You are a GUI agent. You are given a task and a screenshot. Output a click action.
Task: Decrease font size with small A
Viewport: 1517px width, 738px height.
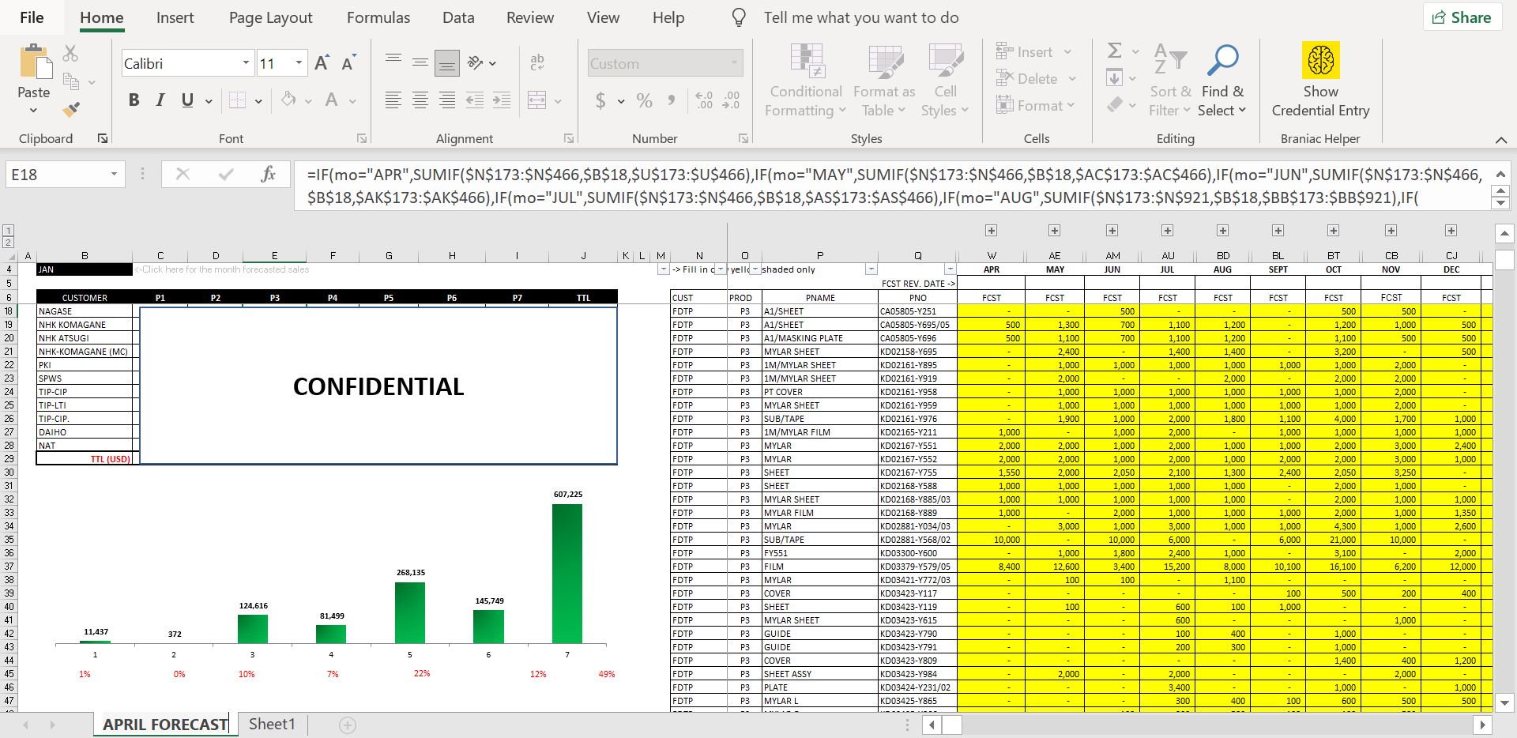[x=348, y=63]
